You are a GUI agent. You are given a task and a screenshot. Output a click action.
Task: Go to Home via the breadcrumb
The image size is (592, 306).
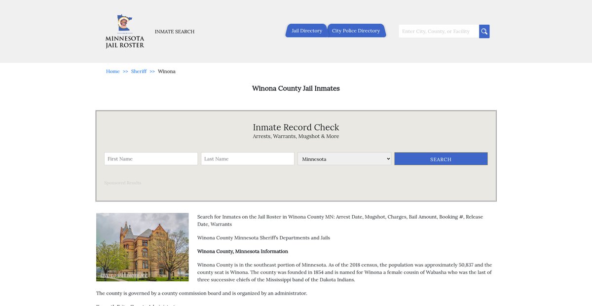[112, 72]
